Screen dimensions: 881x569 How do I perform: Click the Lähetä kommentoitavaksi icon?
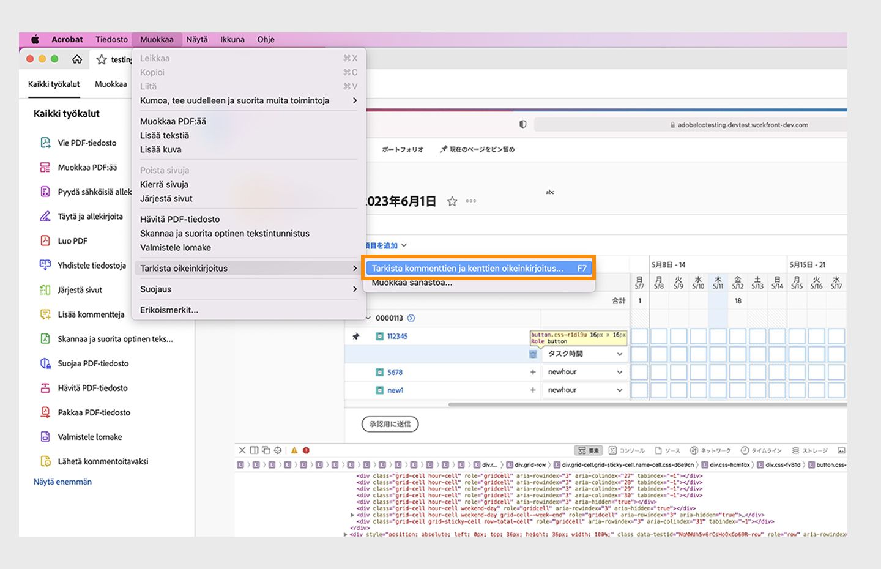pyautogui.click(x=45, y=461)
